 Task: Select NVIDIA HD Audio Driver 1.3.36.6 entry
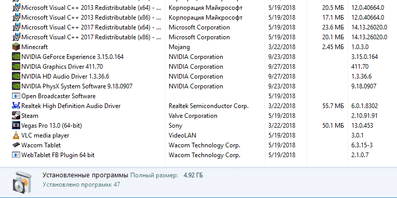[65, 77]
